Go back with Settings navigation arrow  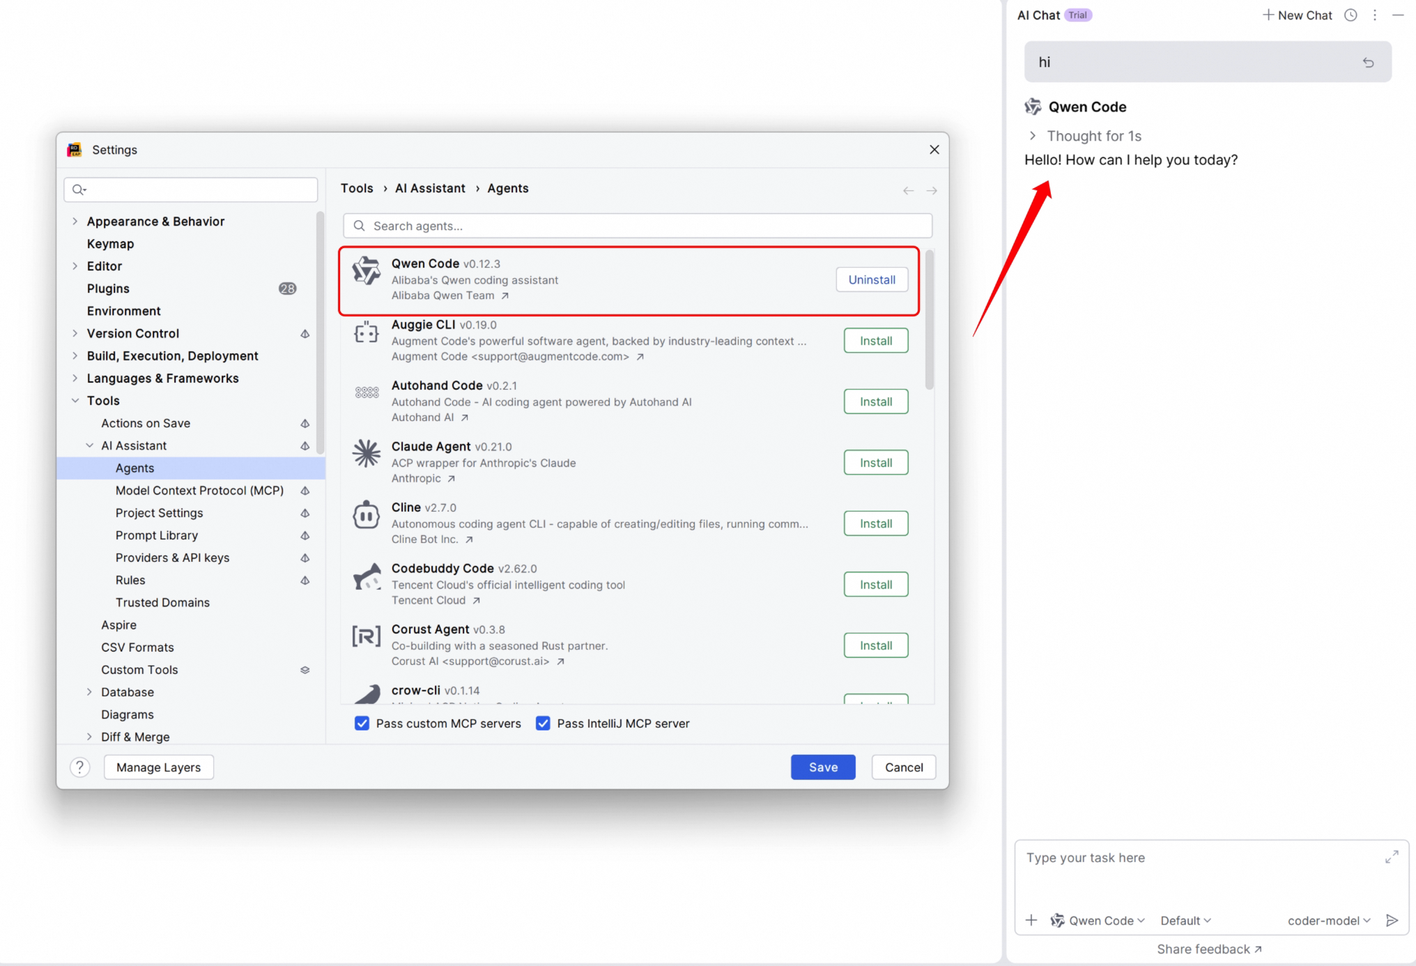click(x=908, y=190)
